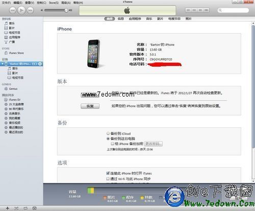This screenshot has height=211, width=255.
Task: Open the 高级(A) menu
Action: point(66,3)
